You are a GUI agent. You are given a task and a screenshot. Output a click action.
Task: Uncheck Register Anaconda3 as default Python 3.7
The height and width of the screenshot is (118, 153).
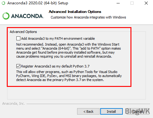click(x=18, y=66)
